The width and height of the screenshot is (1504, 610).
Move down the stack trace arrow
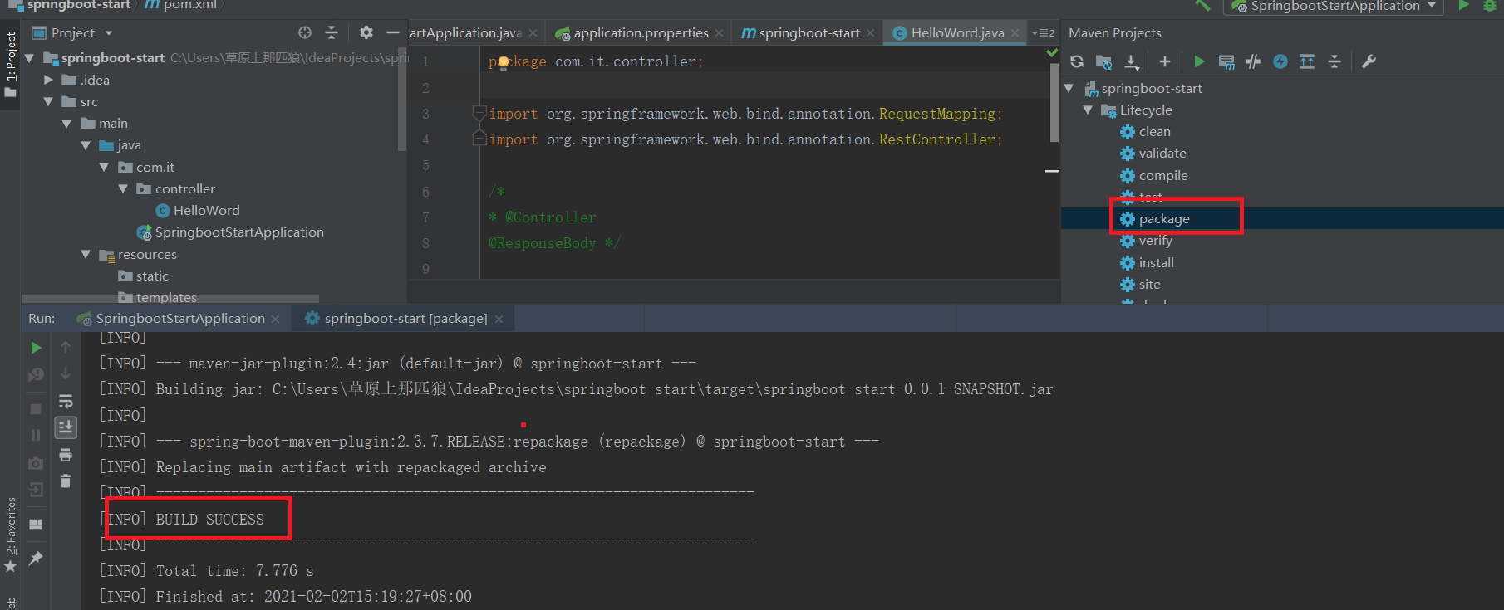click(x=66, y=374)
